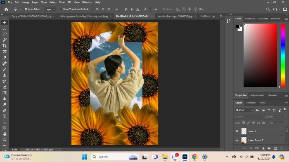The width and height of the screenshot is (289, 162).
Task: Click the foreground color swatch
Action: coord(237,26)
